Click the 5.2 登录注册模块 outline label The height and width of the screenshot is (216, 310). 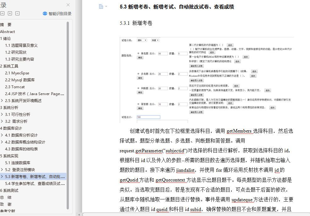point(20,170)
